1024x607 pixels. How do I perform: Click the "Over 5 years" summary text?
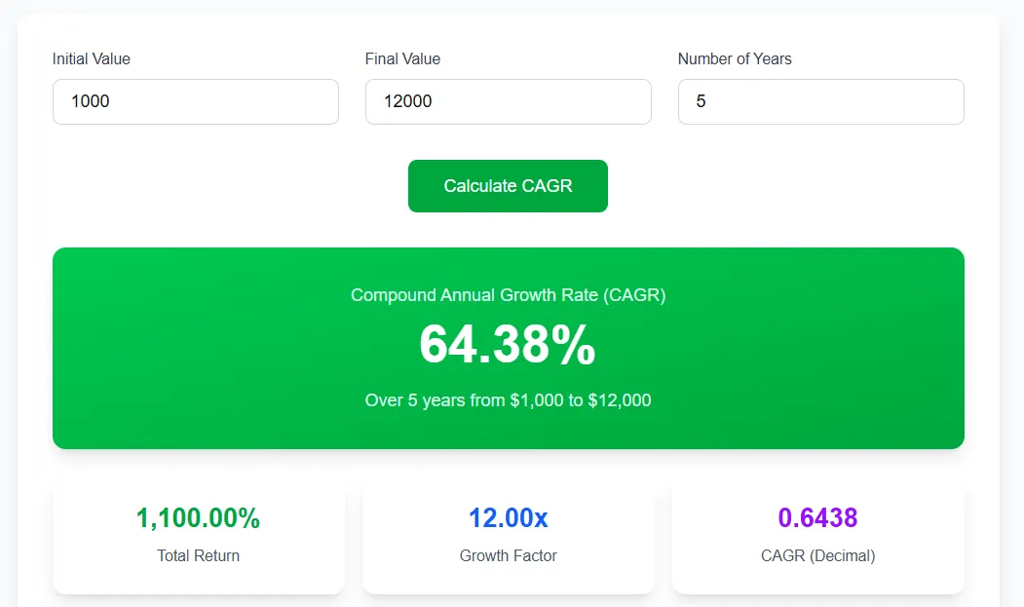pos(508,399)
